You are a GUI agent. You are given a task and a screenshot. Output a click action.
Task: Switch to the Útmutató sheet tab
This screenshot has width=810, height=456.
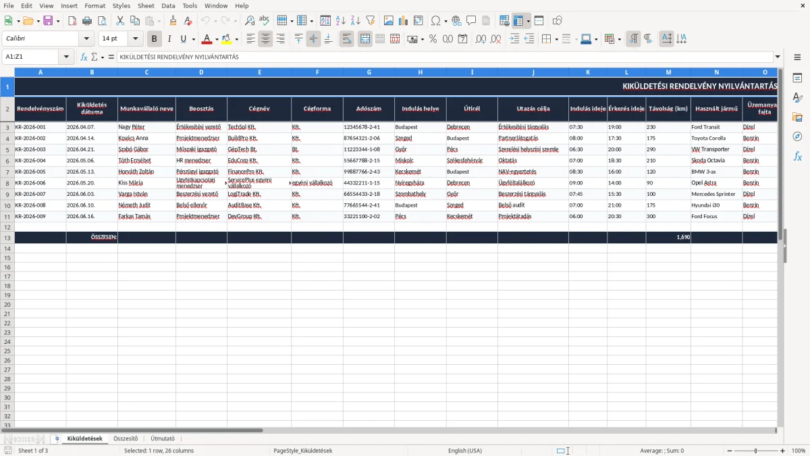coord(163,438)
